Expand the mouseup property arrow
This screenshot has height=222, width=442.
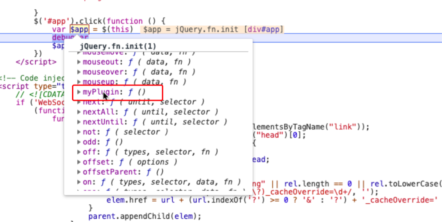[x=79, y=82]
